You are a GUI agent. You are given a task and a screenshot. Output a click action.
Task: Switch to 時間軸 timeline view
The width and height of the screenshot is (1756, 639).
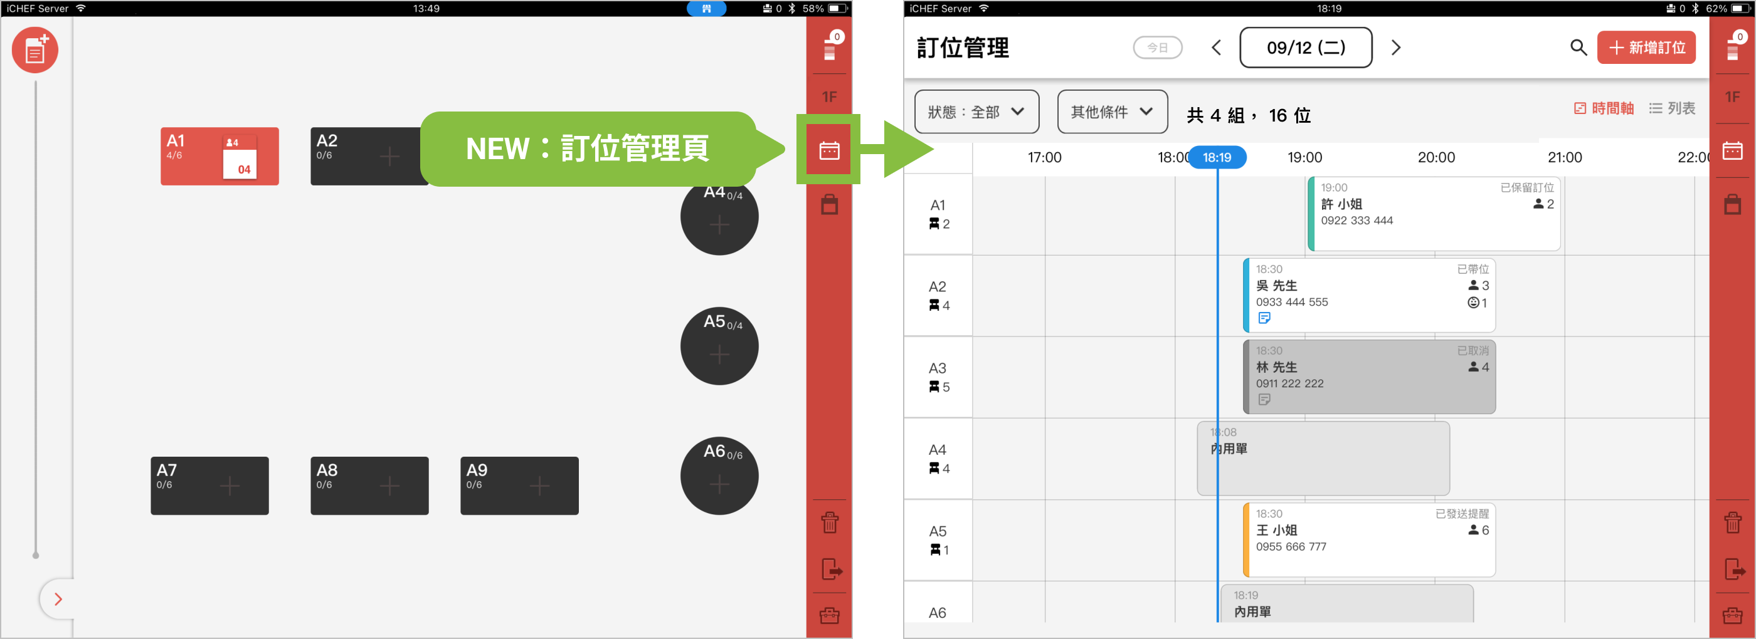pos(1604,108)
